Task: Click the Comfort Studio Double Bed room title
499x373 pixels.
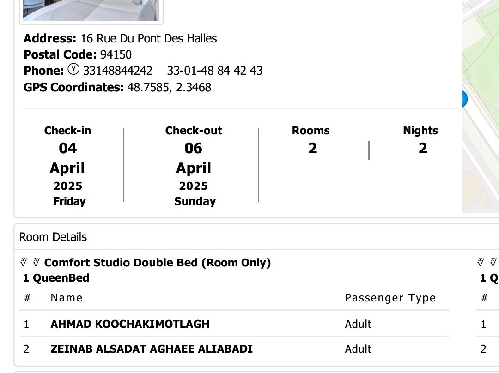Action: point(158,263)
